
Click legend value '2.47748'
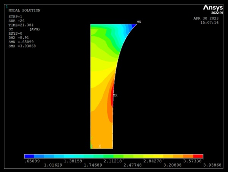[x=133, y=165]
